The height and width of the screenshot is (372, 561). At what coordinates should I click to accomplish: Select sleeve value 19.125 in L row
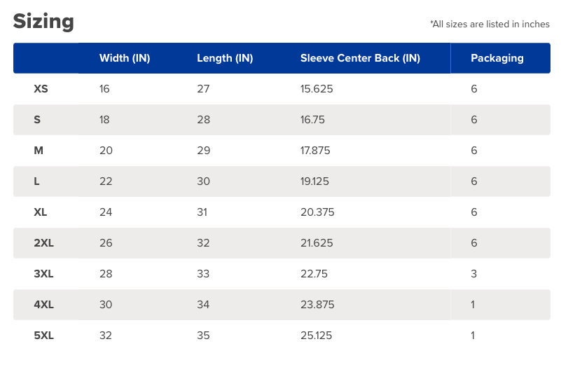[314, 181]
